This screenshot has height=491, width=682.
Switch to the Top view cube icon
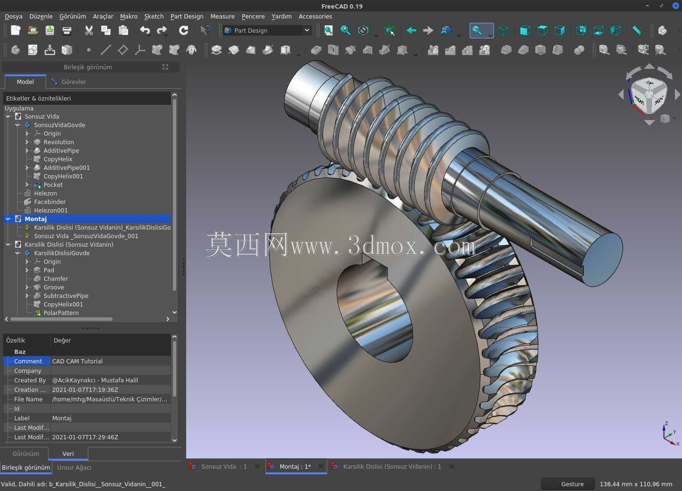[x=542, y=30]
